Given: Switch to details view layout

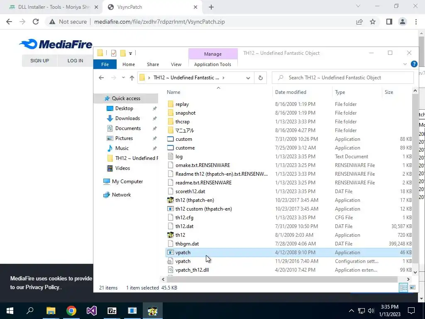Looking at the screenshot, I should coord(403,287).
